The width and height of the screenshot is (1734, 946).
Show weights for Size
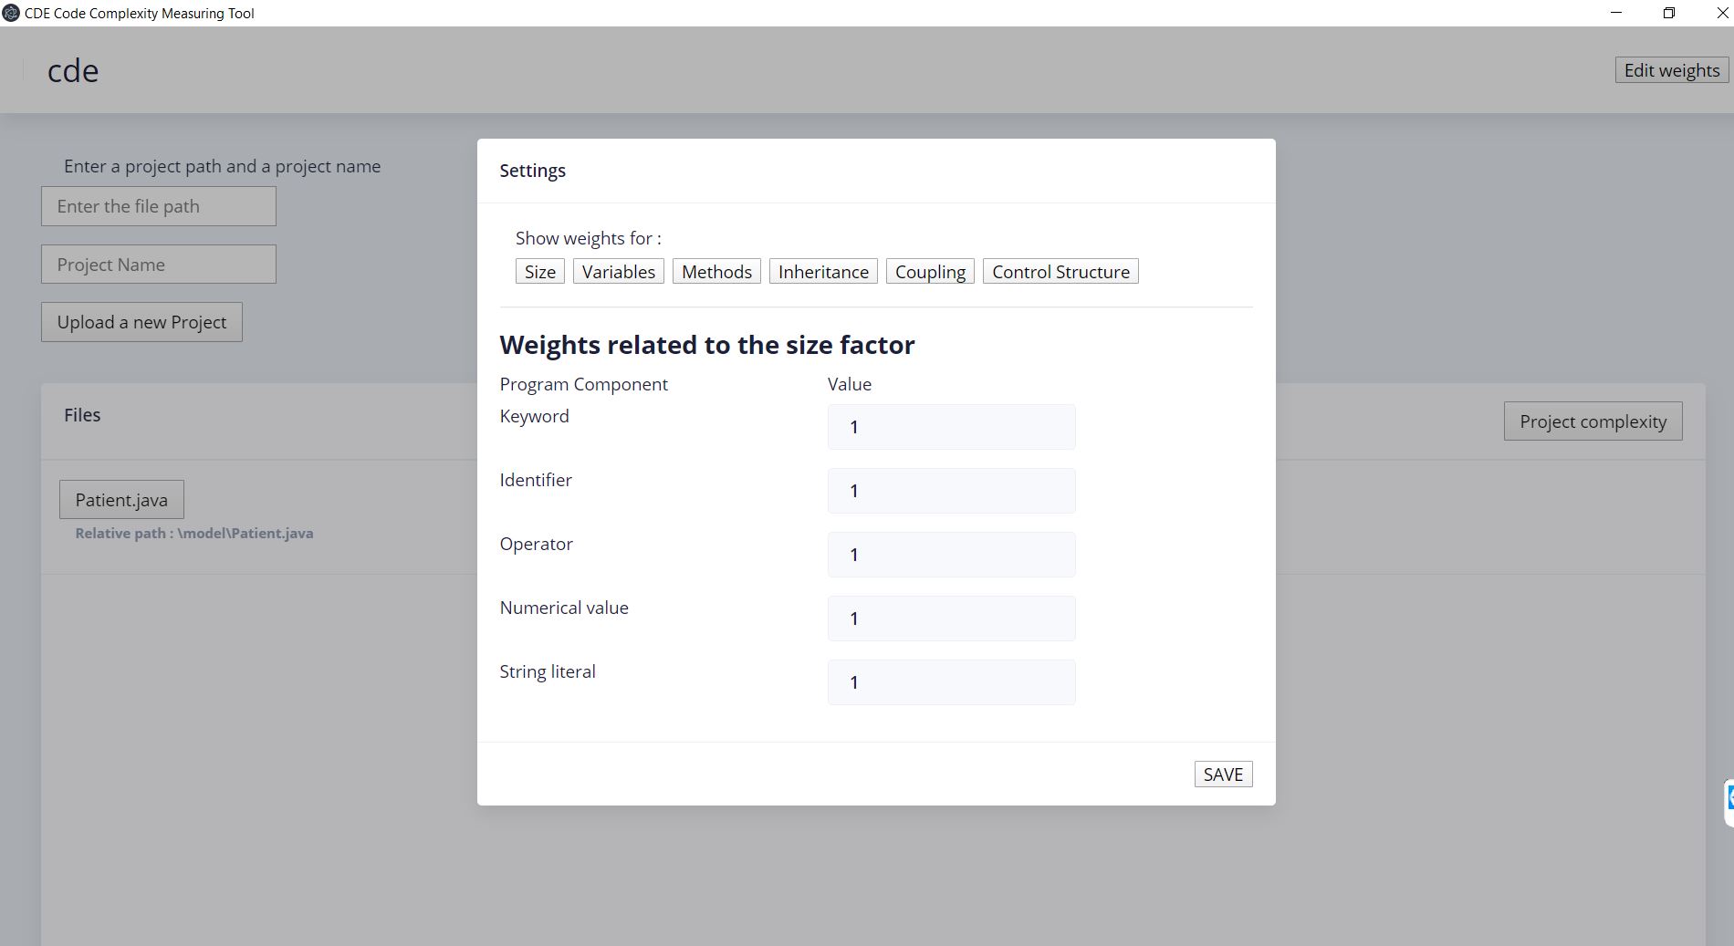pyautogui.click(x=539, y=271)
